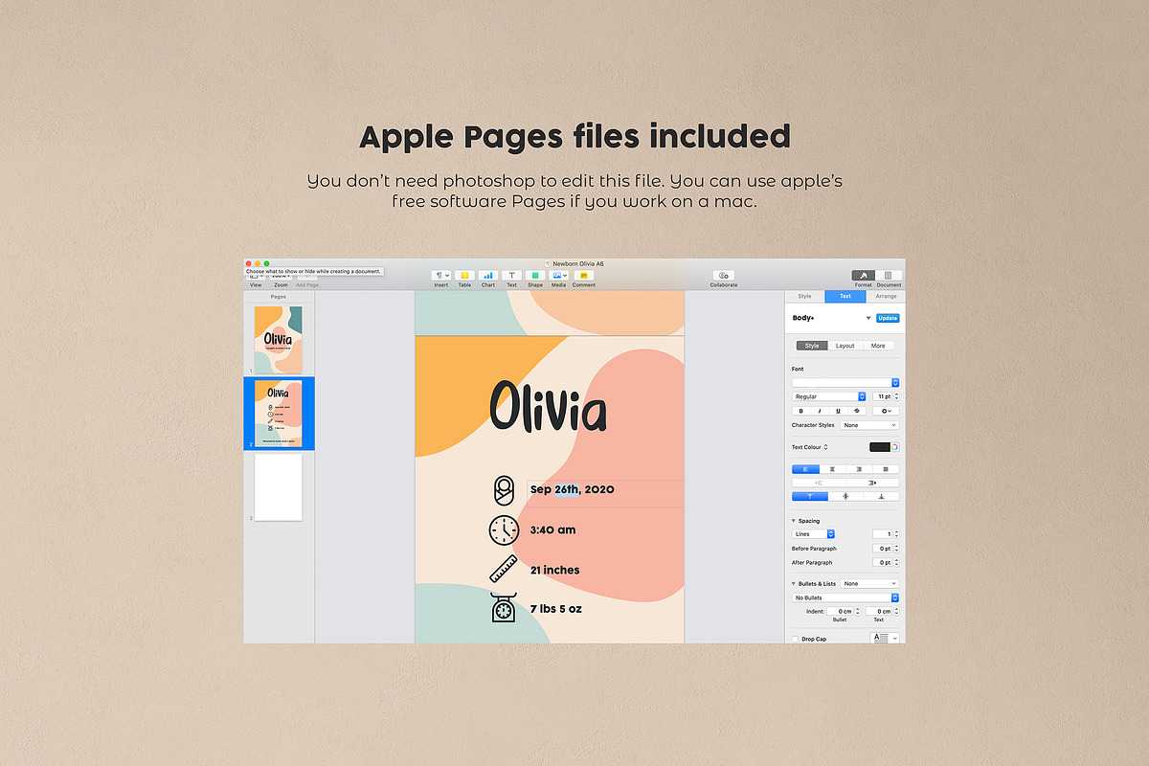Image resolution: width=1149 pixels, height=766 pixels.
Task: Align text left
Action: click(x=805, y=469)
